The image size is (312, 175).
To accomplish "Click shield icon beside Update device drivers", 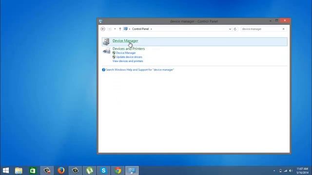I will pos(114,57).
